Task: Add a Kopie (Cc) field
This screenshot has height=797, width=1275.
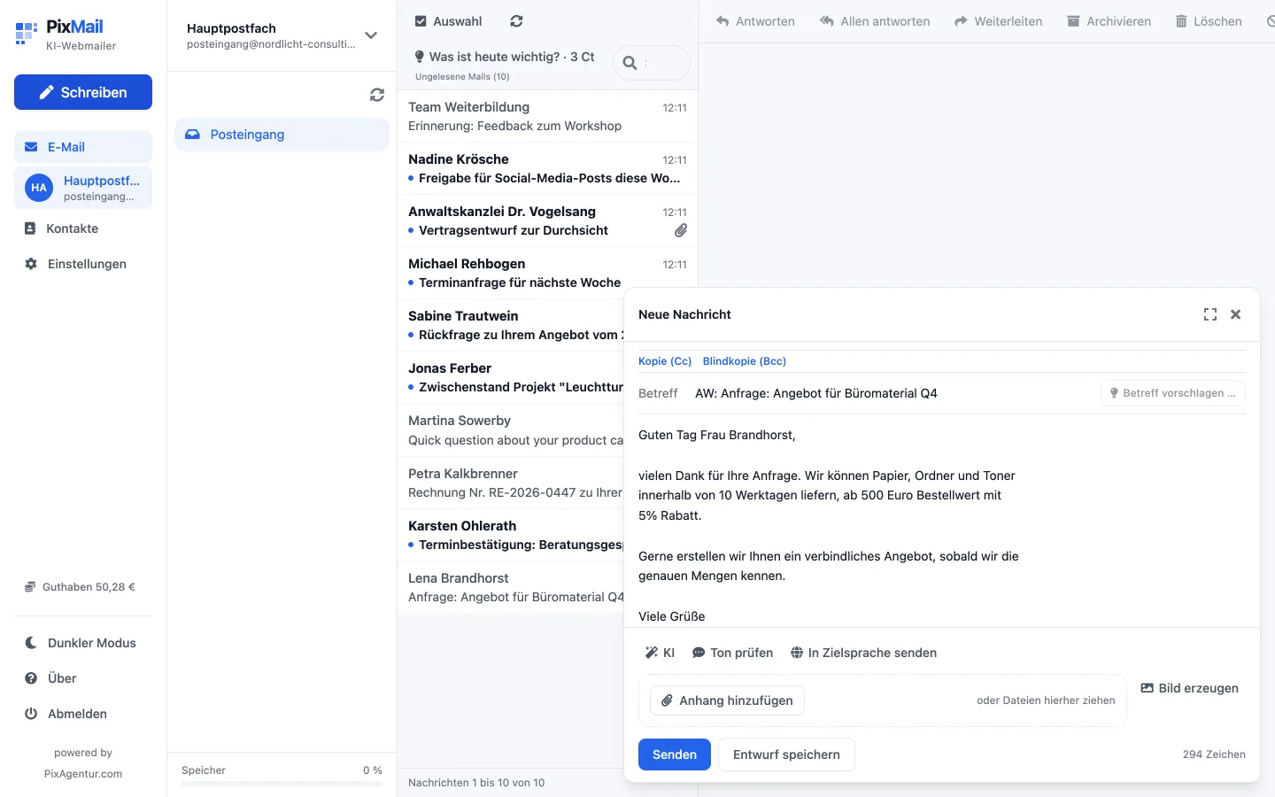Action: tap(665, 361)
